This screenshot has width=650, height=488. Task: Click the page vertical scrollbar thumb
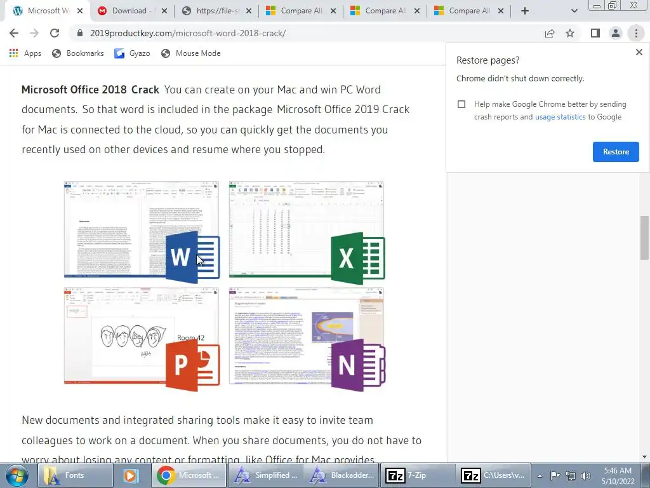644,238
